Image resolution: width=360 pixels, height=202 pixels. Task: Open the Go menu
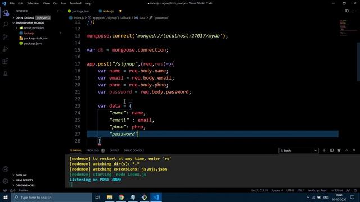pos(55,3)
